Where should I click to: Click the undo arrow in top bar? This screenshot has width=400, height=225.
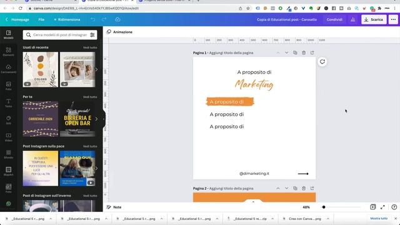point(92,19)
